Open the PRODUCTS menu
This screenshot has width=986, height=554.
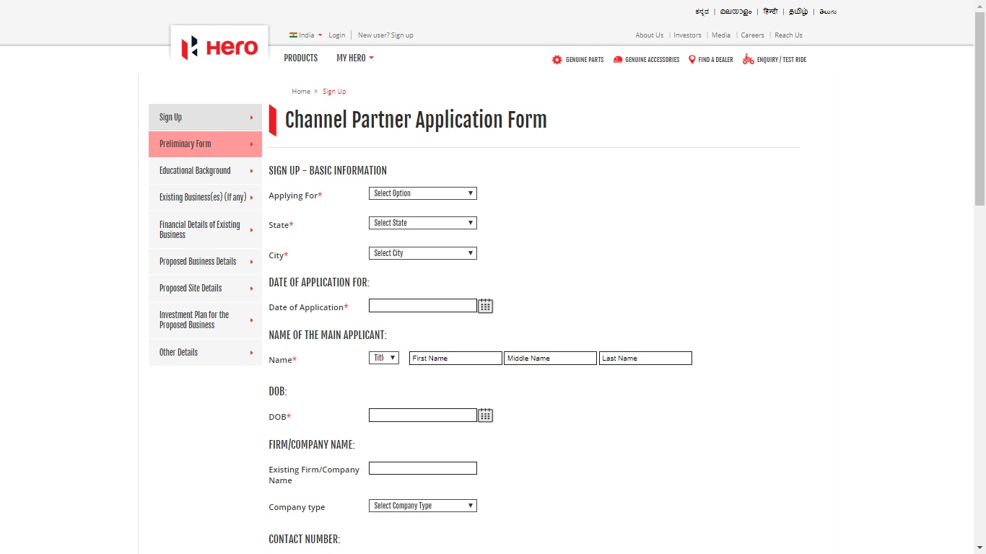tap(300, 58)
